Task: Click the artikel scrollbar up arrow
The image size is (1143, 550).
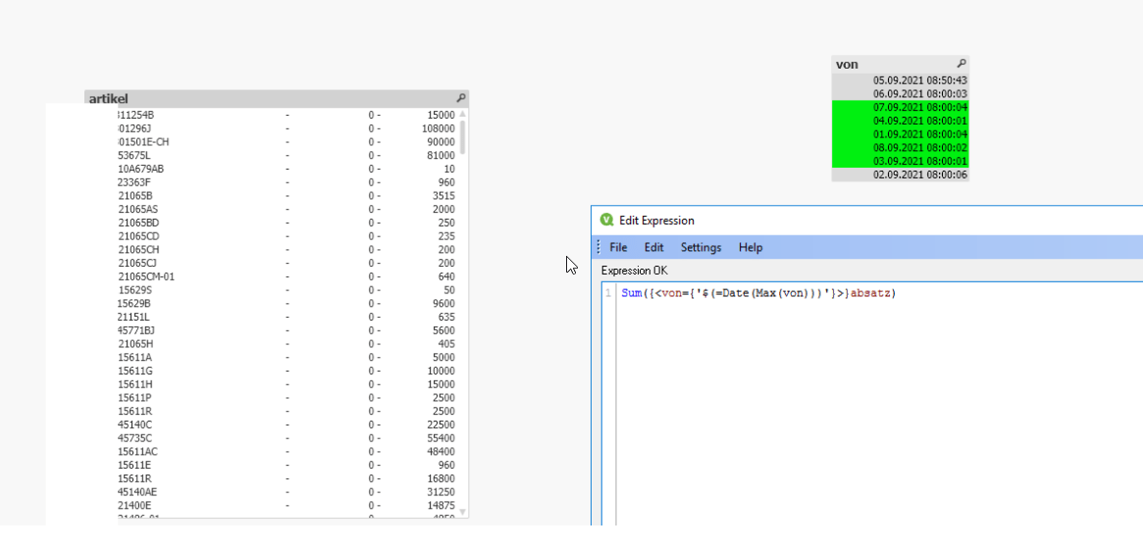Action: tap(462, 115)
